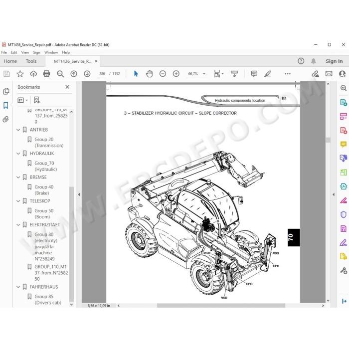The height and width of the screenshot is (349, 349).
Task: Open the View menu
Action: [25, 52]
